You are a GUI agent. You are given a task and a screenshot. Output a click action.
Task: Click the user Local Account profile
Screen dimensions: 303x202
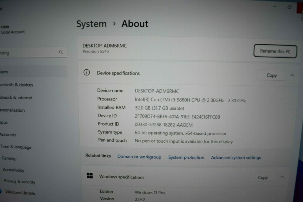[13, 29]
